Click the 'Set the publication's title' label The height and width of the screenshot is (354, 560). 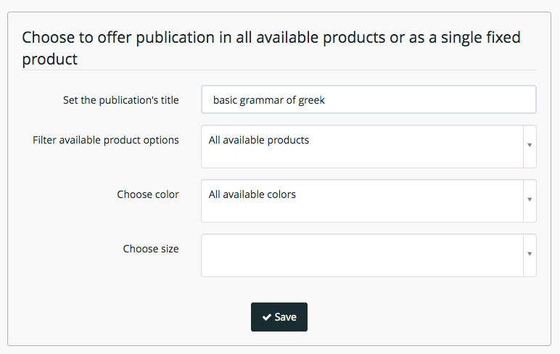tap(120, 100)
